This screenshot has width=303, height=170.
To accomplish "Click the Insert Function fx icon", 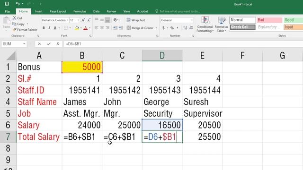I will tap(58, 44).
